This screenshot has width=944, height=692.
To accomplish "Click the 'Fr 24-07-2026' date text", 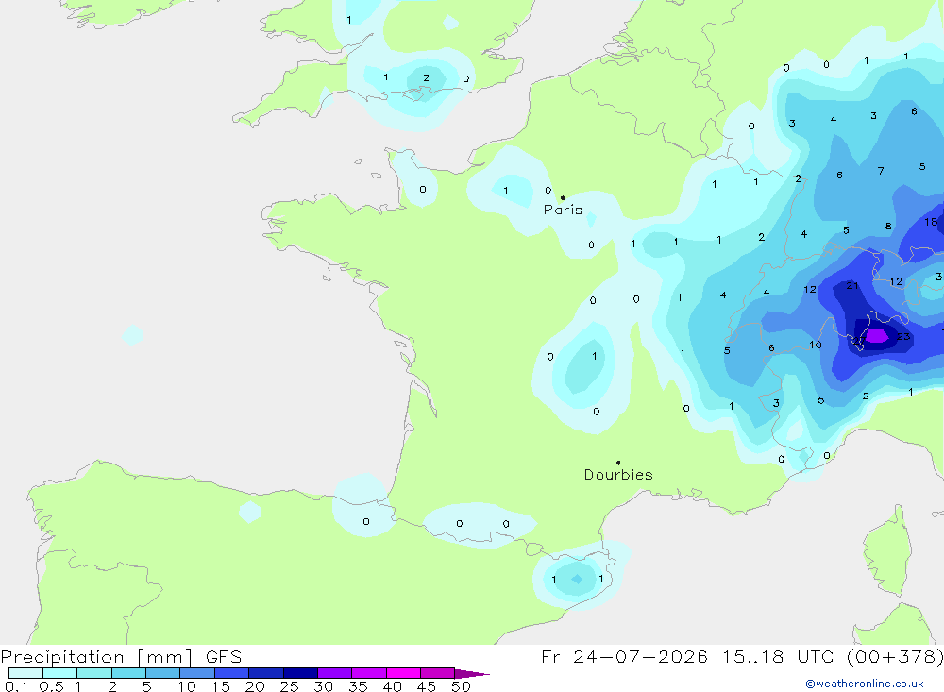I will (x=624, y=657).
